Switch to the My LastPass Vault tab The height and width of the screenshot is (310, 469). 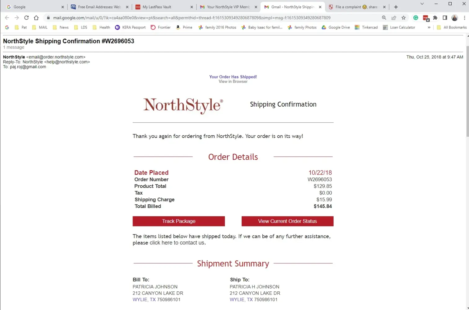pos(164,7)
